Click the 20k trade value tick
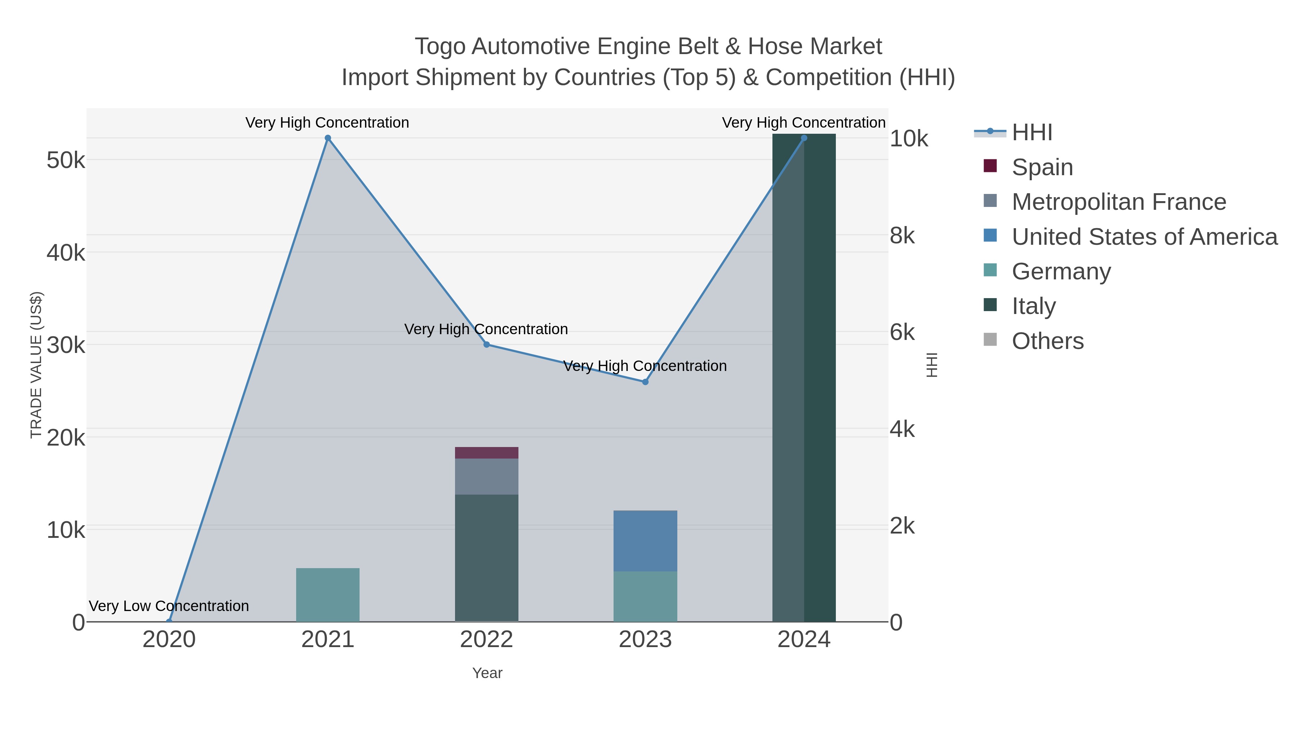The height and width of the screenshot is (730, 1297). pos(66,438)
